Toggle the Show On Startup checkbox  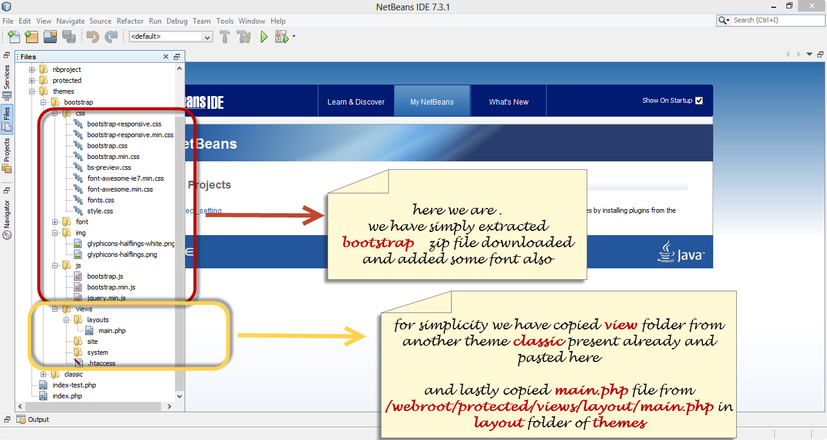pos(699,100)
